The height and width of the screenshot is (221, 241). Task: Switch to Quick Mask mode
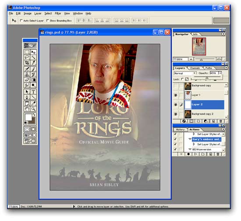(x=33, y=129)
